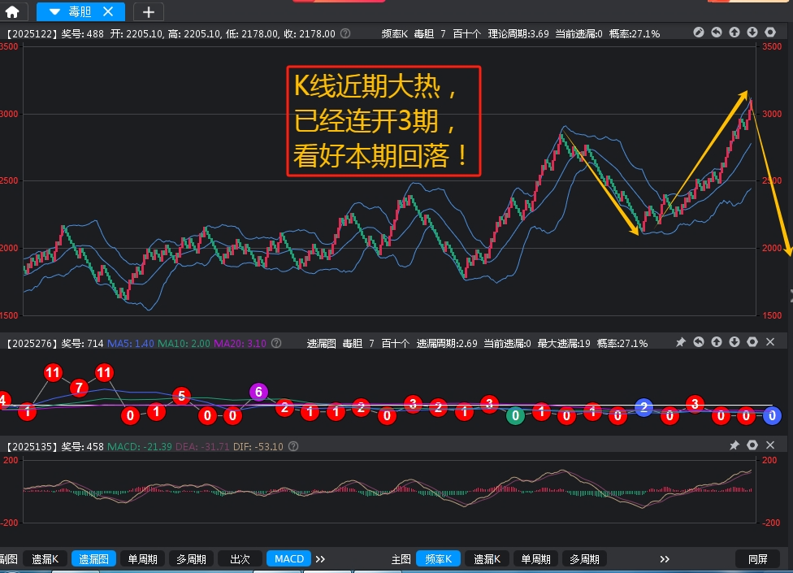The image size is (793, 573).
Task: Click the undo arrow icon on main chart header
Action: (717, 33)
